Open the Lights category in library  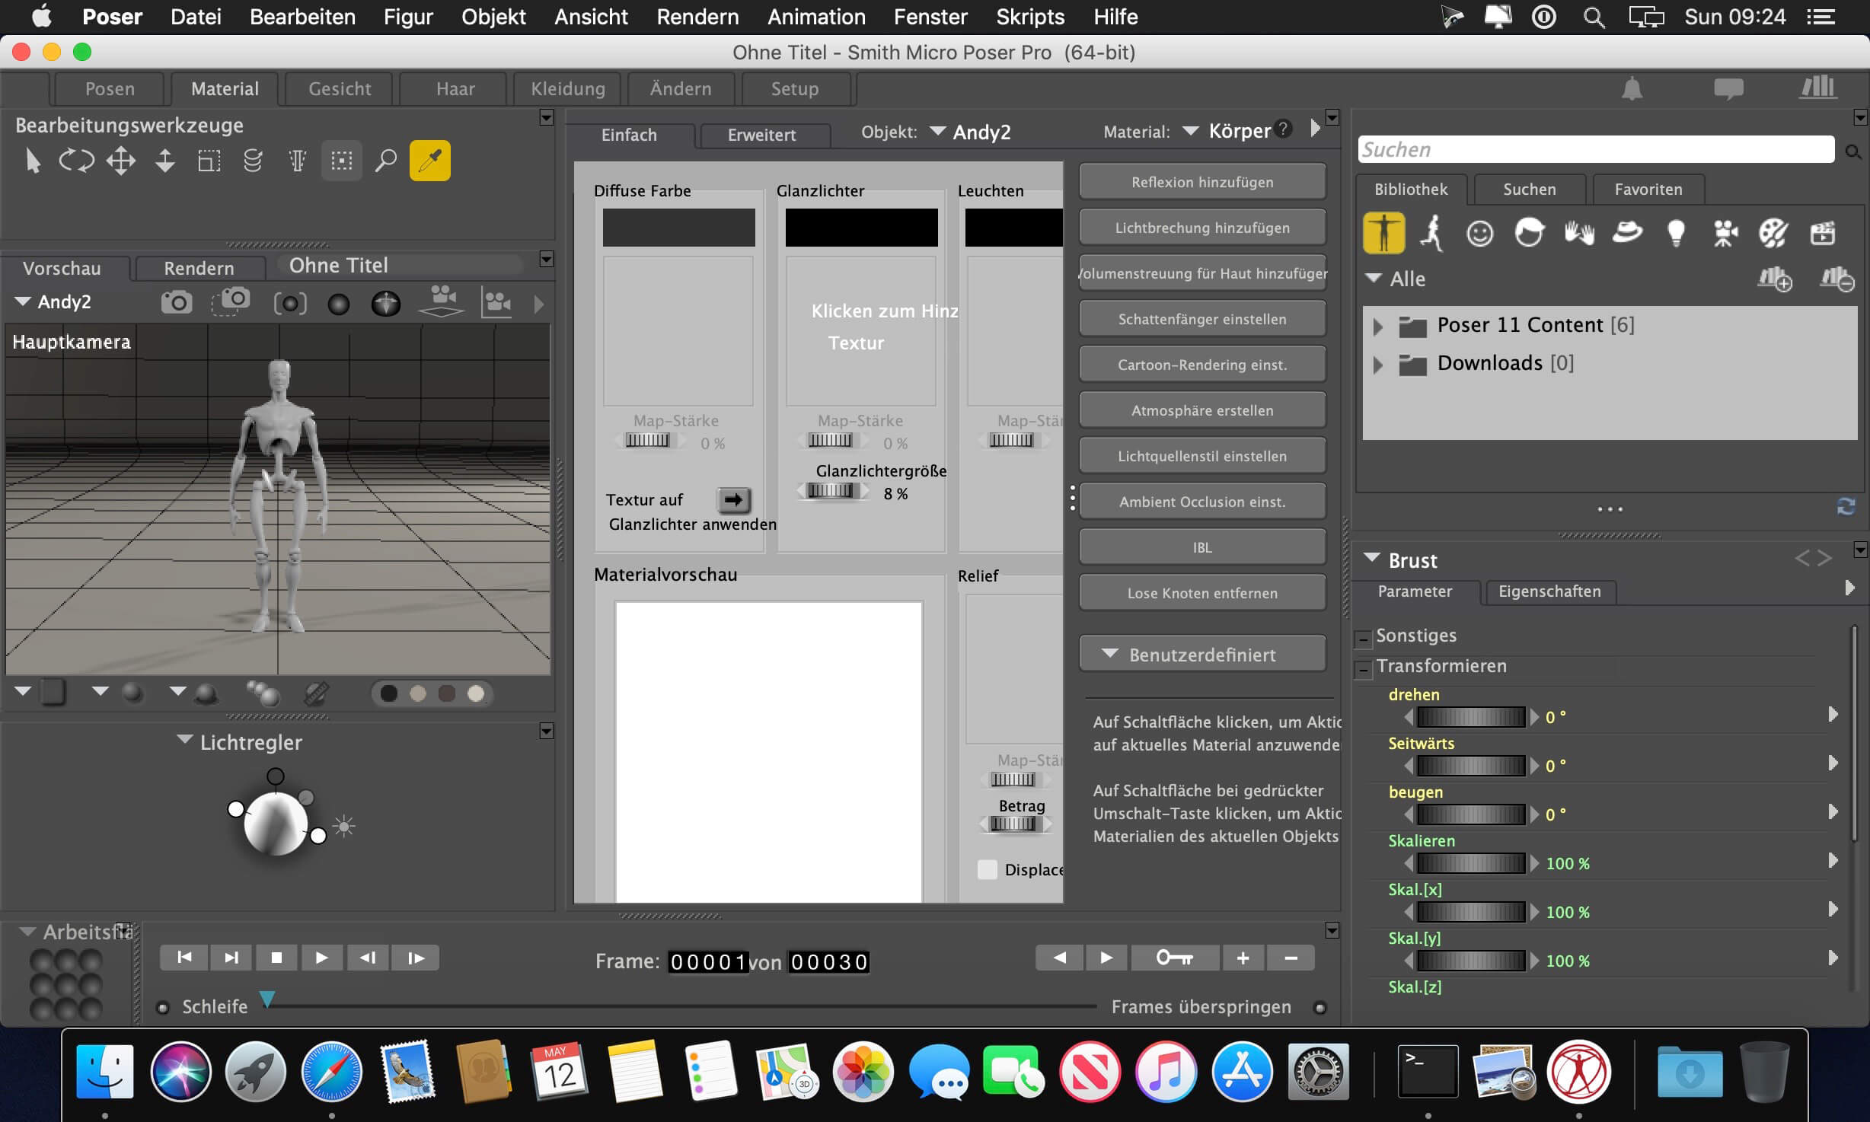[1675, 233]
